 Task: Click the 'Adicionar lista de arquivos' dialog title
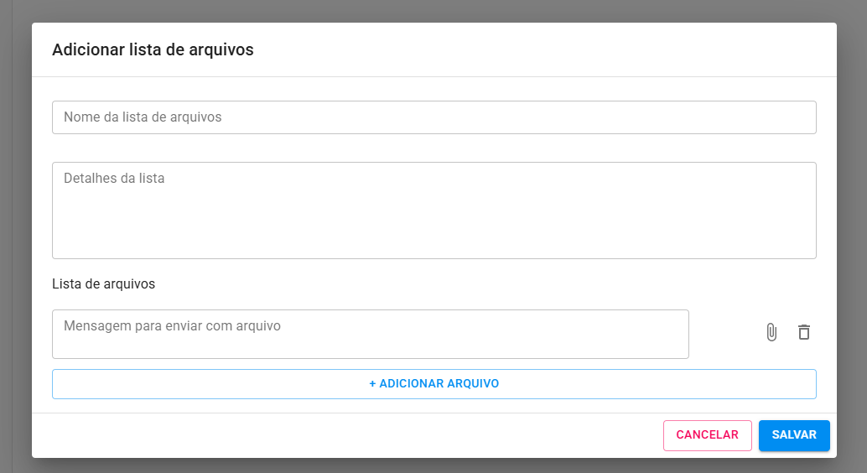click(153, 49)
